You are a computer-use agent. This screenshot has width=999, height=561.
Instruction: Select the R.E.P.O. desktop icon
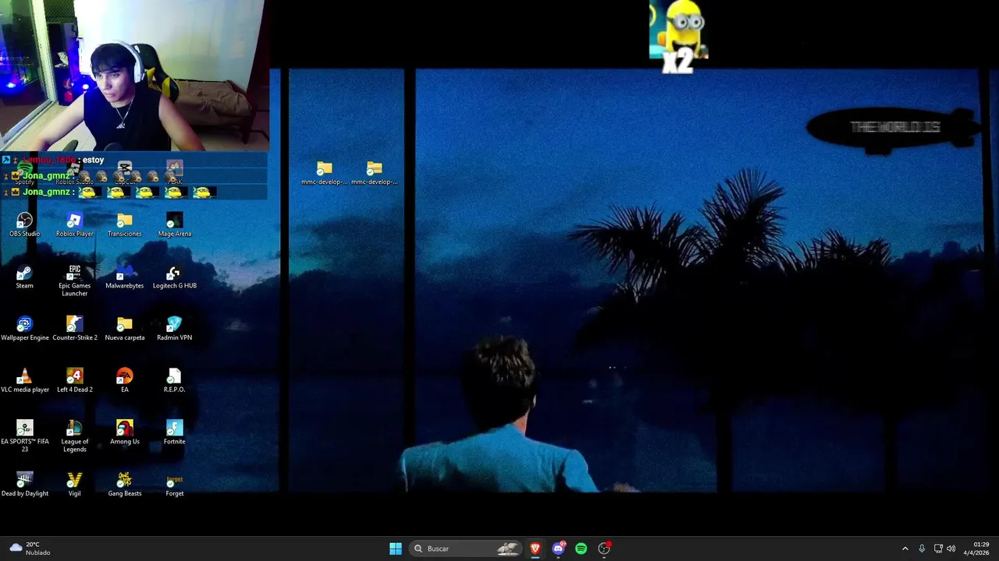coord(174,381)
